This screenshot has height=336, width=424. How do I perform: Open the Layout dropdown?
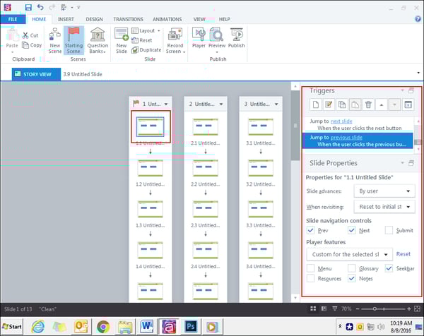[x=146, y=30]
